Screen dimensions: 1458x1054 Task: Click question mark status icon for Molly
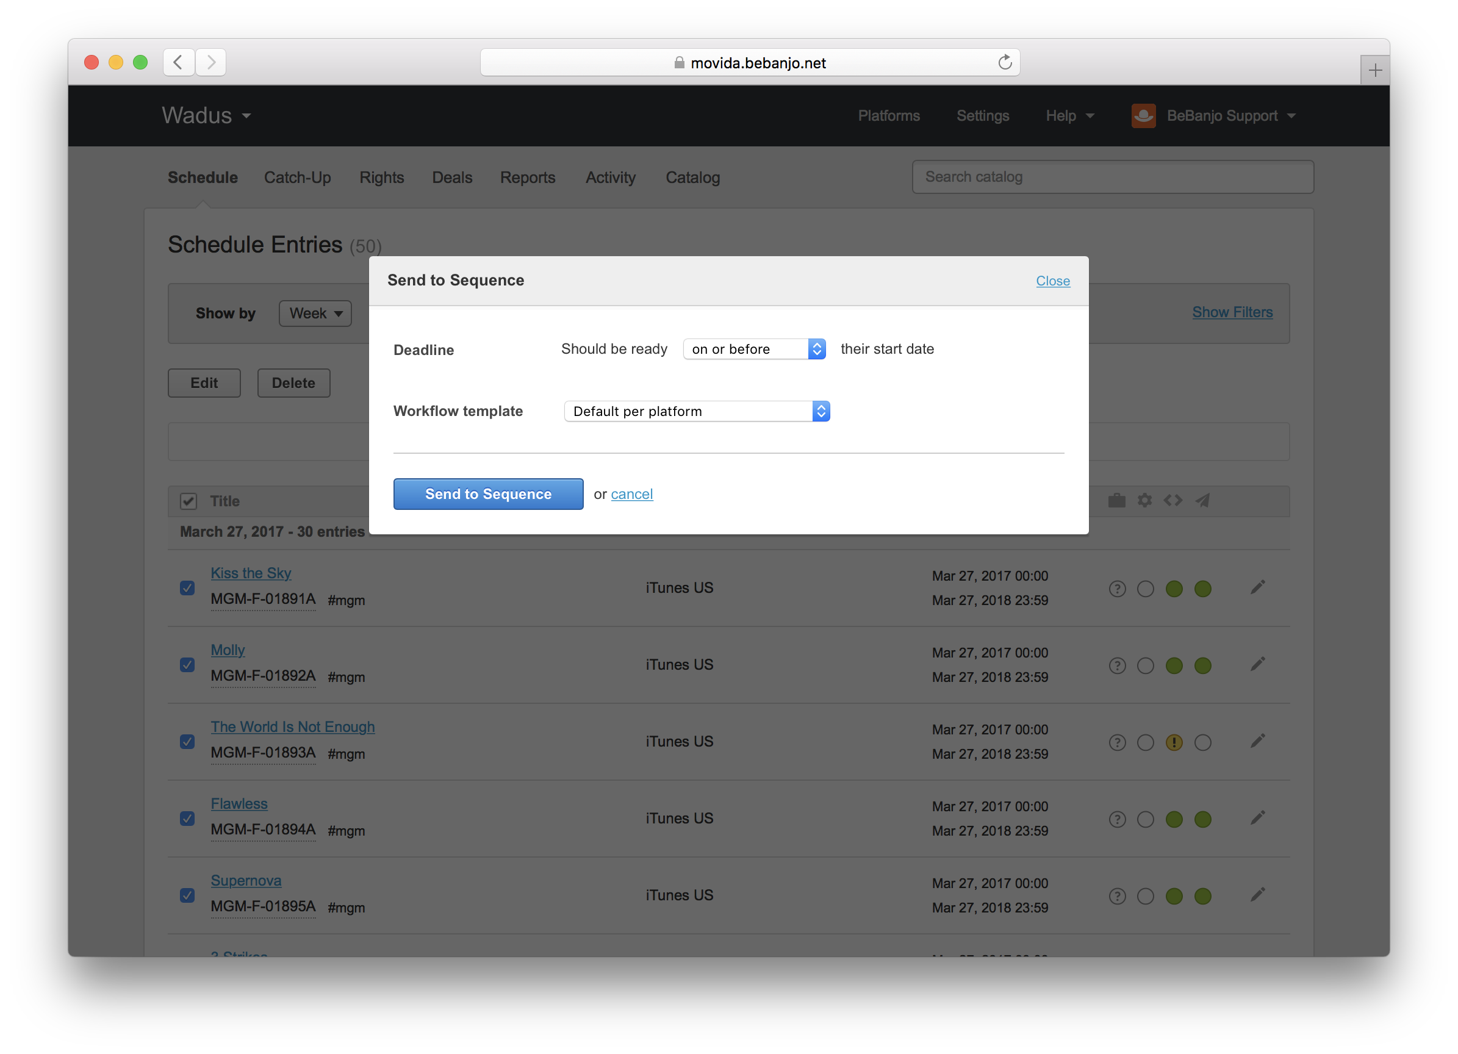1117,666
